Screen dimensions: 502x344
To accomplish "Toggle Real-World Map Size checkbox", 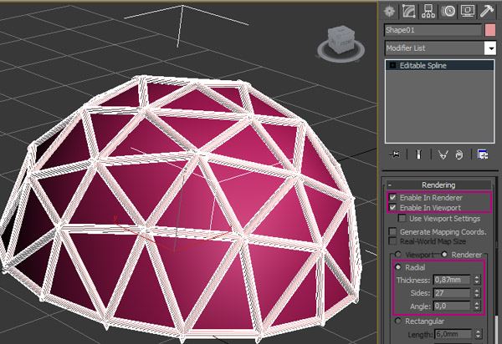I will [393, 241].
